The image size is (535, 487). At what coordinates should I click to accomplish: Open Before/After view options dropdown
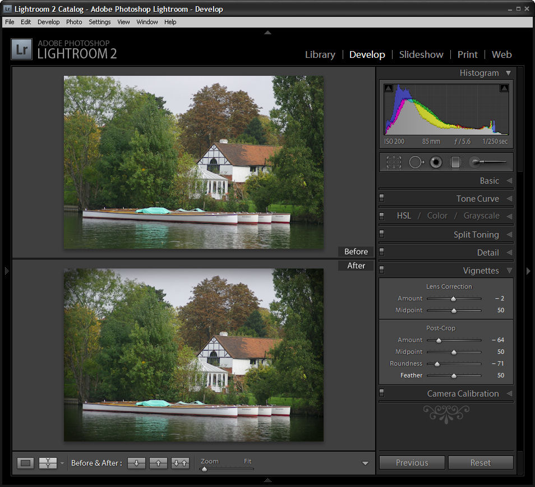pos(62,463)
